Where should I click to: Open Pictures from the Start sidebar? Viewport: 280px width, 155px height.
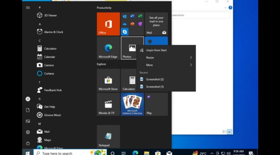coord(28,121)
